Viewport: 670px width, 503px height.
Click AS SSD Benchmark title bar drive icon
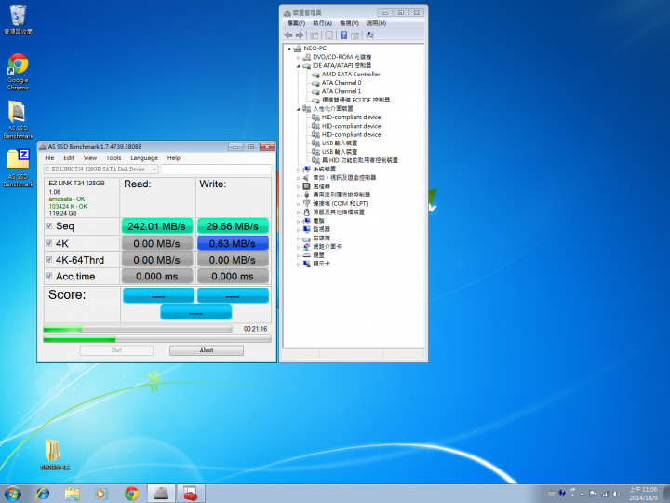pyautogui.click(x=42, y=147)
